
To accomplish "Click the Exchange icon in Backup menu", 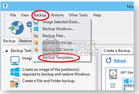I will pyautogui.click(x=36, y=42).
